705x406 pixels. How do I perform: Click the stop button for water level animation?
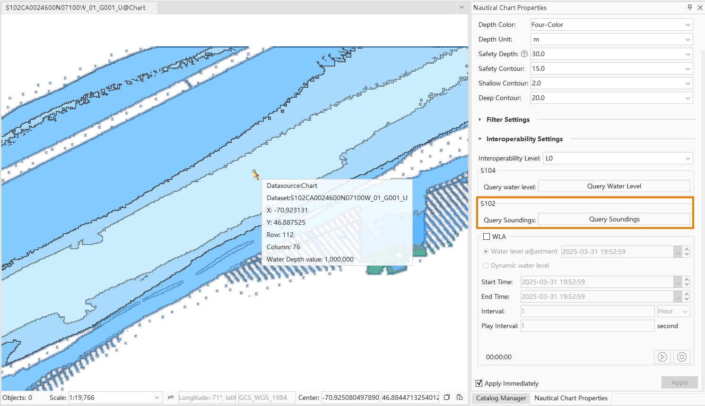point(681,357)
